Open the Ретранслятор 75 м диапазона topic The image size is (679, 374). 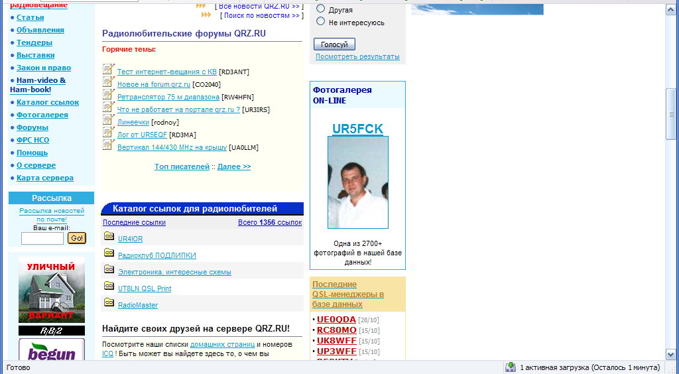(168, 97)
